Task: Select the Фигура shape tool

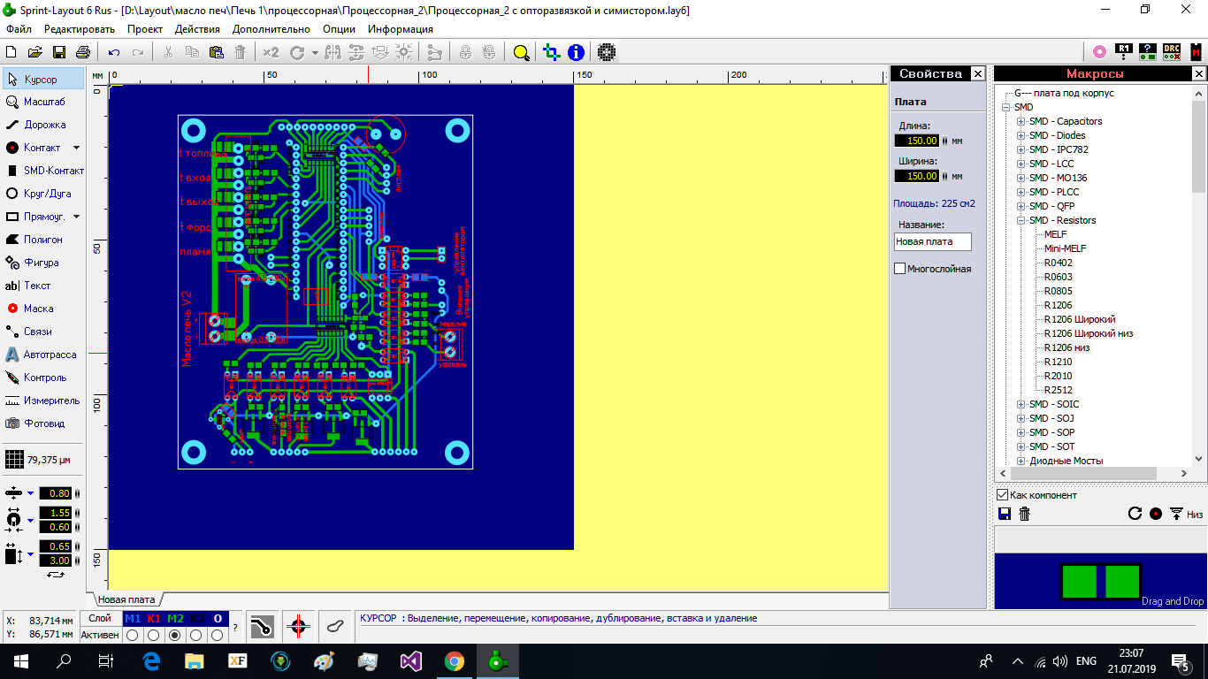Action: (43, 263)
